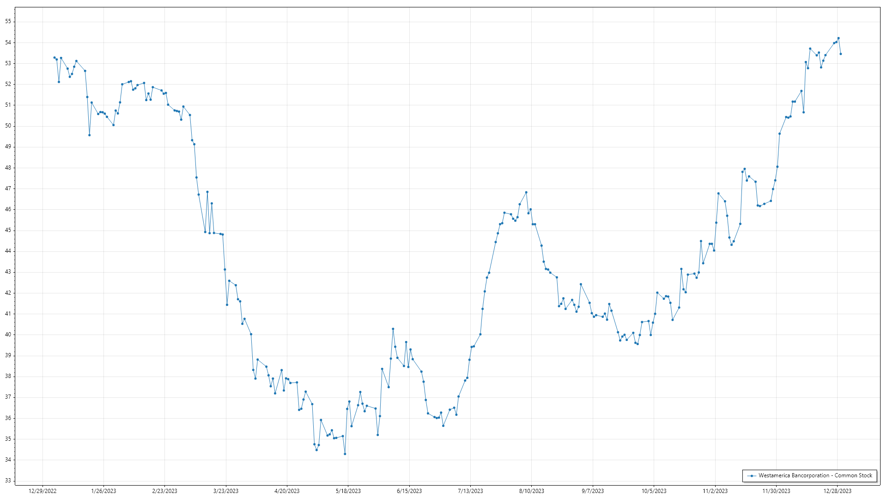
Task: Click the 33 value on price axis
Action: click(x=8, y=481)
